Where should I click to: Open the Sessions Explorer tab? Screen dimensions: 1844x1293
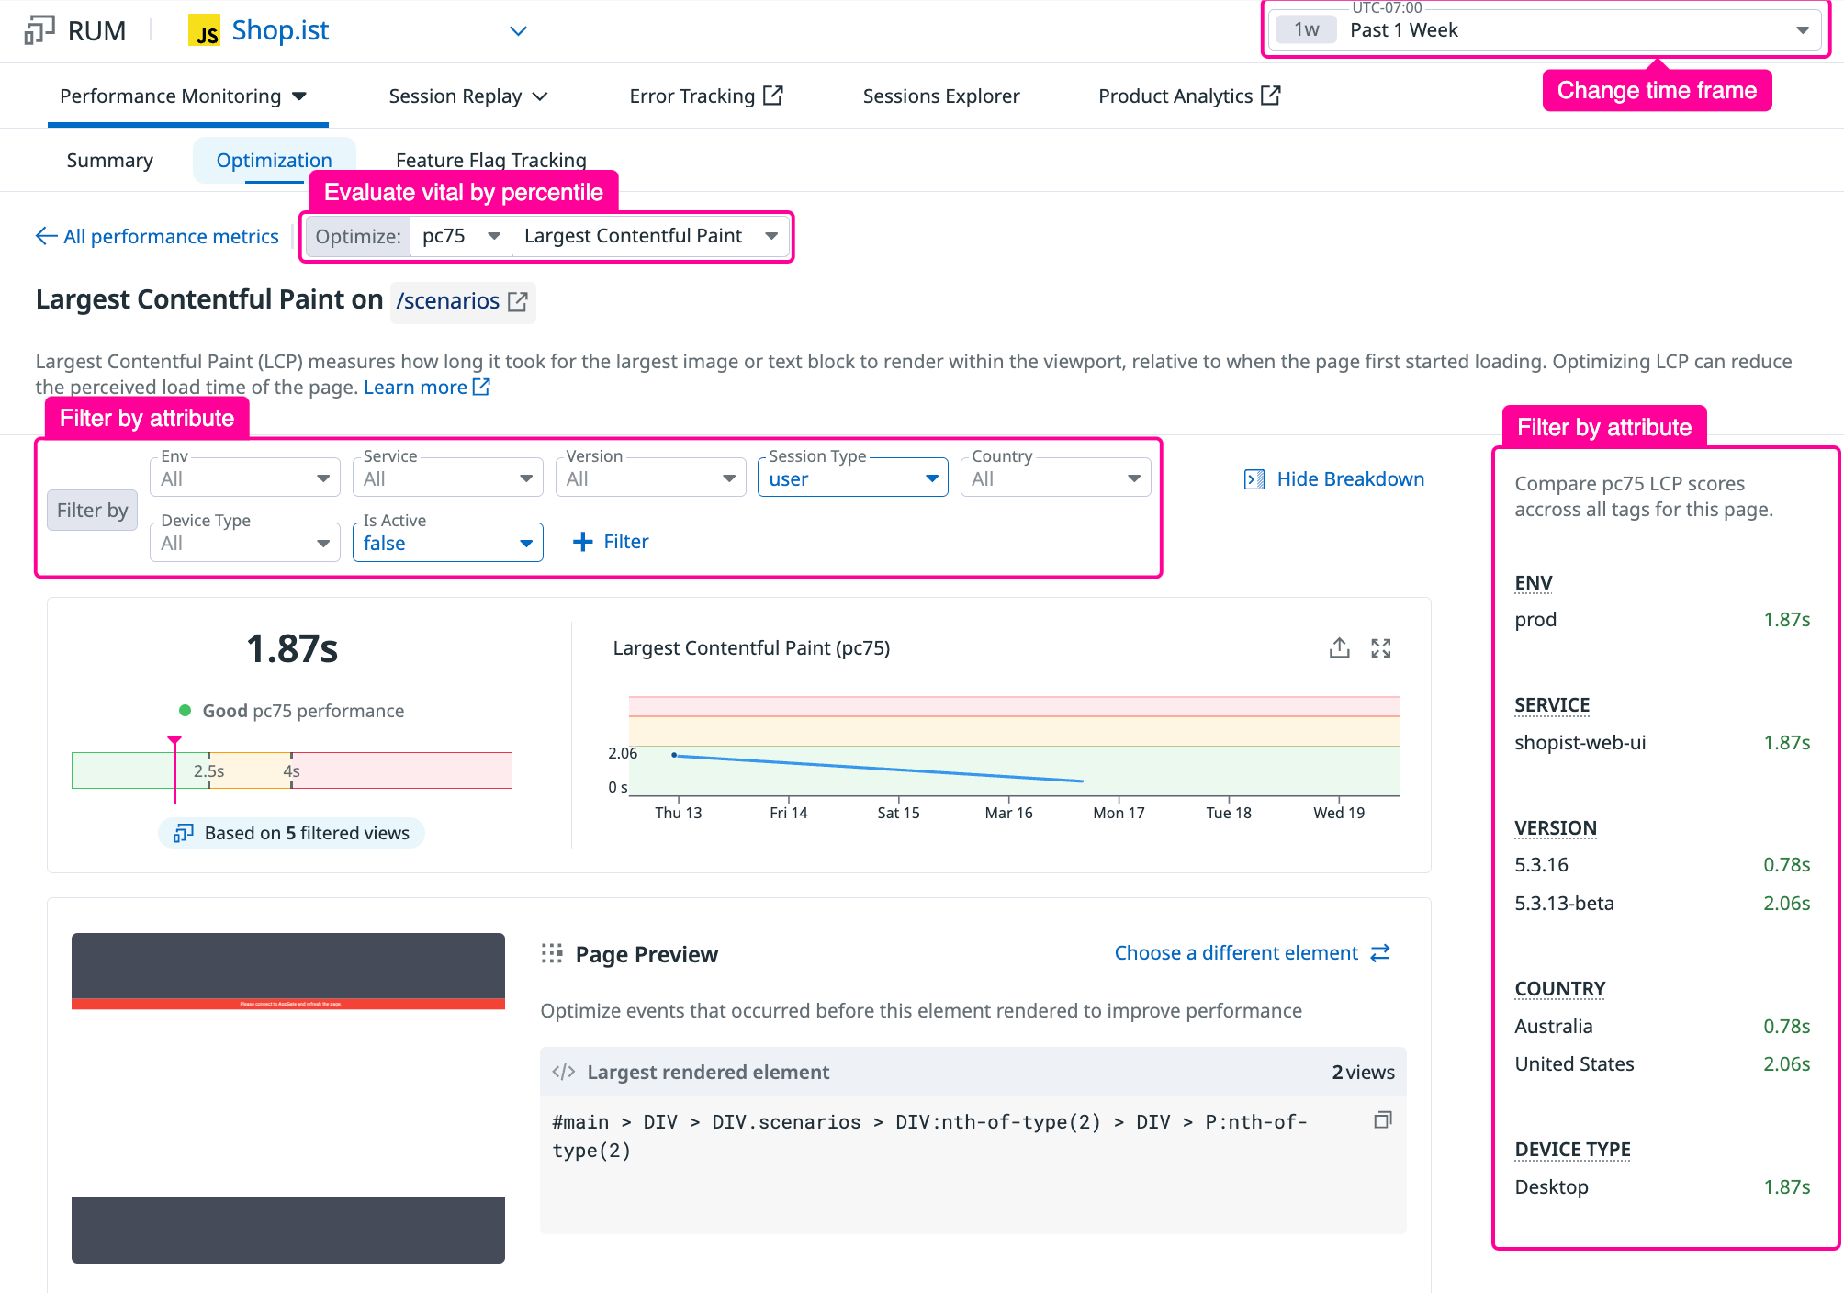[939, 96]
